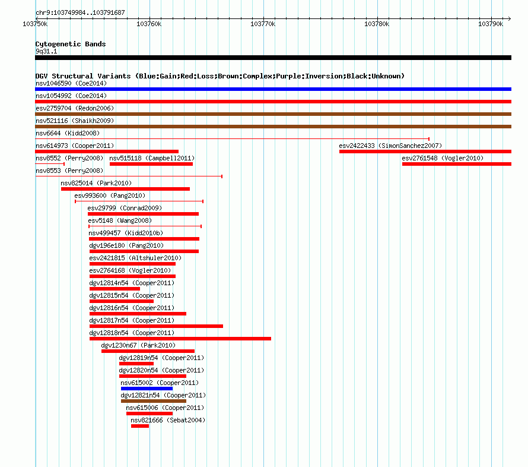
Task: Select the nsv521116 (Shaikh2009) brown bar
Action: tap(273, 127)
